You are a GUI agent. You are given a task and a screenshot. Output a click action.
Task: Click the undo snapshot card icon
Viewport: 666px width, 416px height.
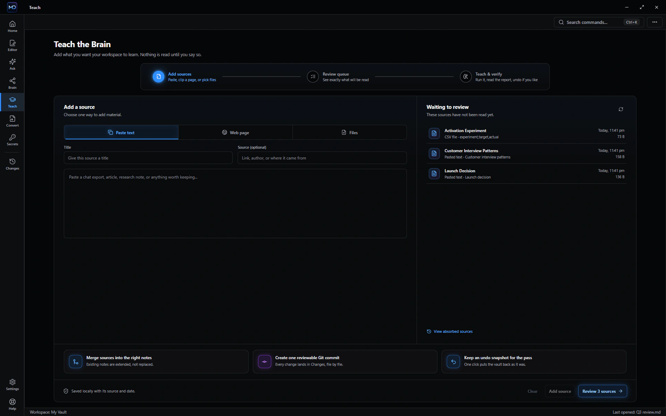[453, 362]
